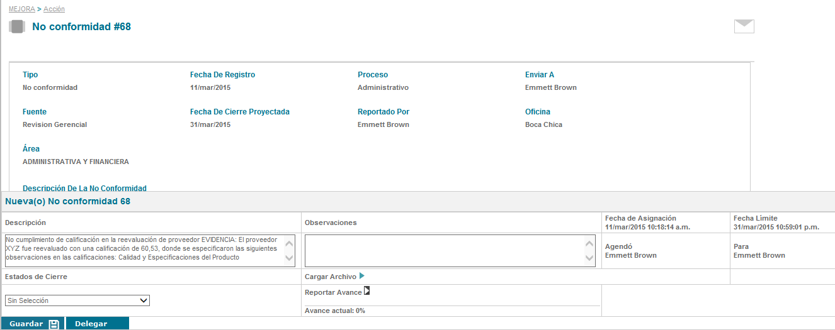
Task: Click the Descripción De La No Conformidad label
Action: [84, 188]
